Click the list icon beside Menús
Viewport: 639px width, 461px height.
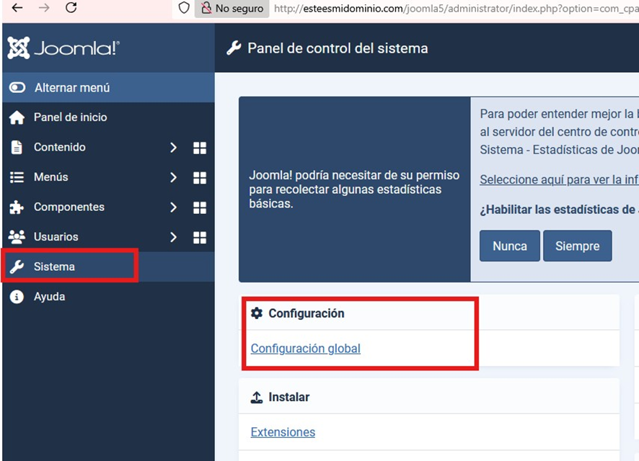pos(17,177)
